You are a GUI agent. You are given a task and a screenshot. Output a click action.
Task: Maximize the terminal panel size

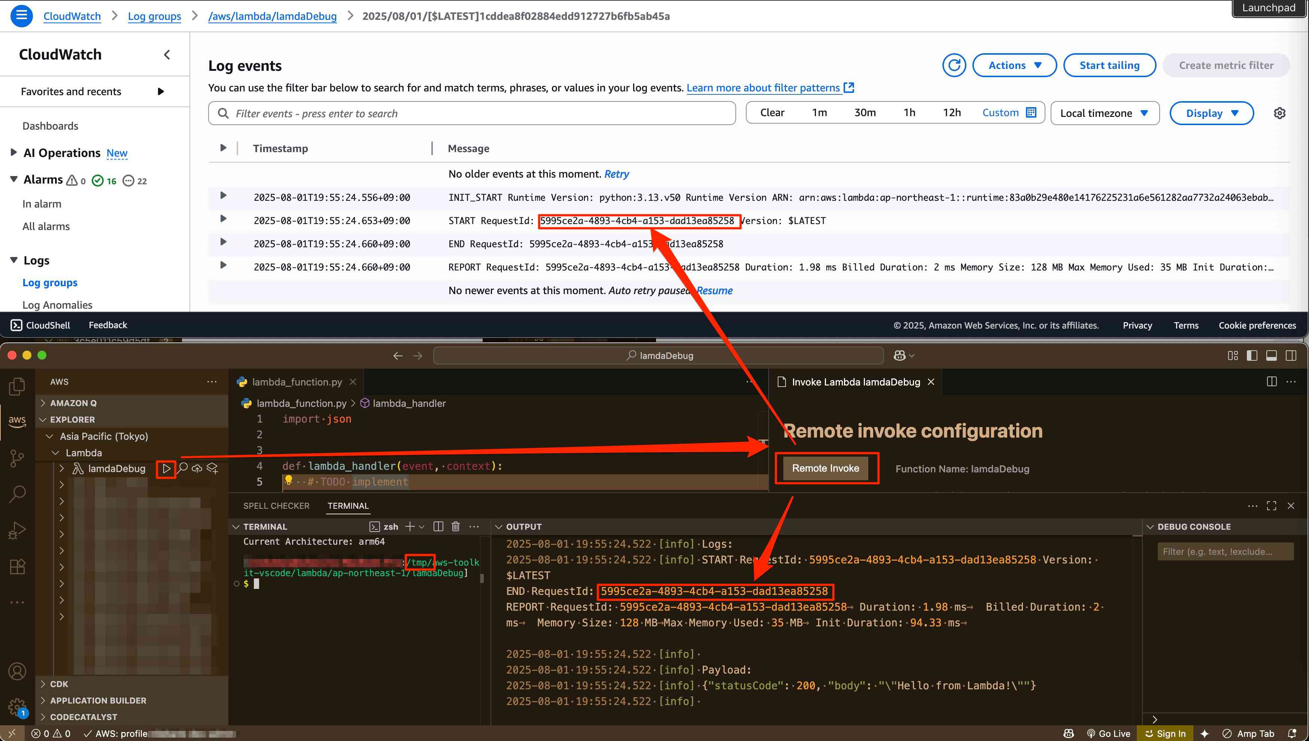click(1271, 505)
